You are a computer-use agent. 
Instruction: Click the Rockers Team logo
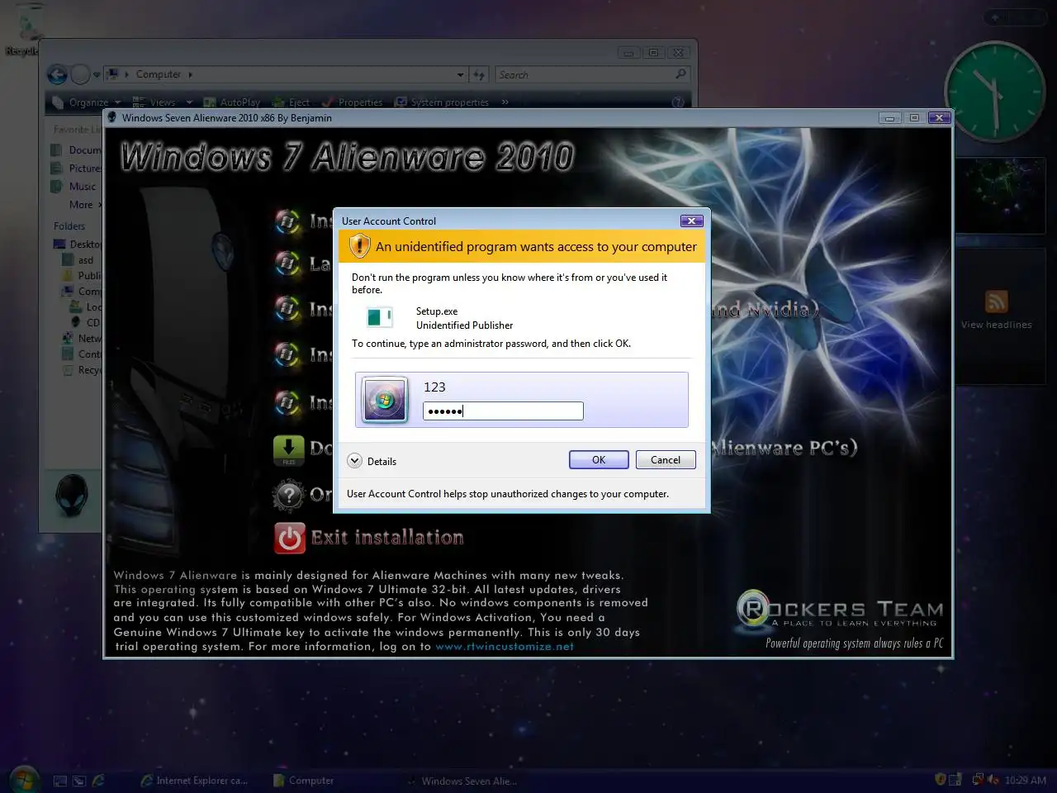tap(840, 611)
